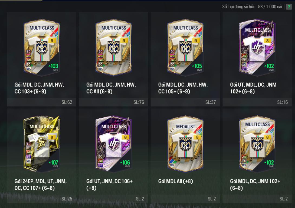Click the SL:62 quantity bar
The image size is (295, 208).
pyautogui.click(x=42, y=102)
